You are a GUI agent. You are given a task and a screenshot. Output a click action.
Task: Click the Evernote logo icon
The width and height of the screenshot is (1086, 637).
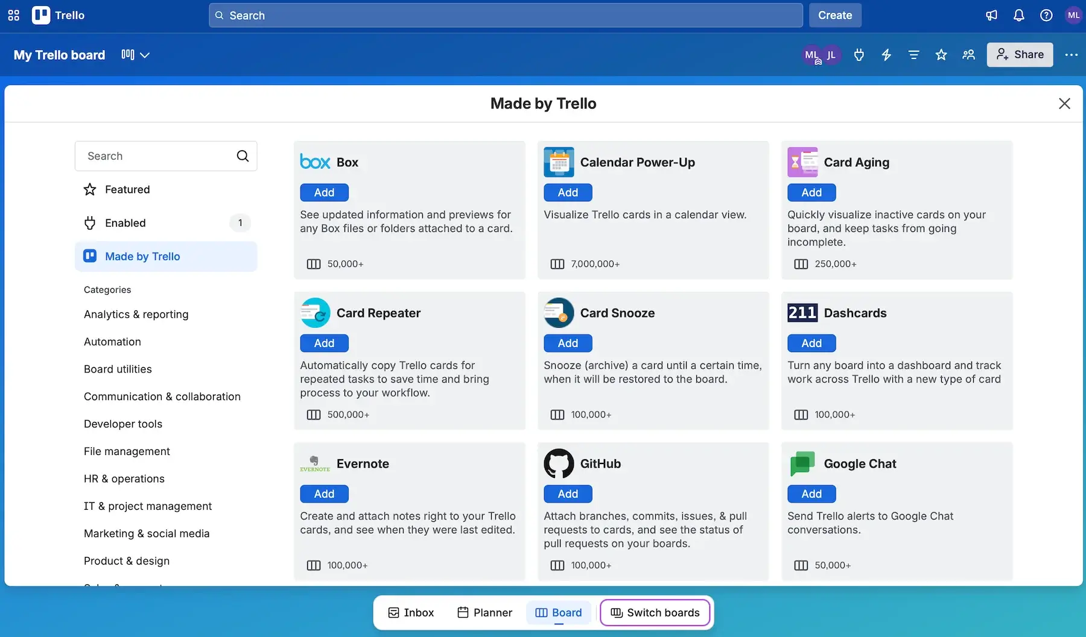tap(315, 463)
